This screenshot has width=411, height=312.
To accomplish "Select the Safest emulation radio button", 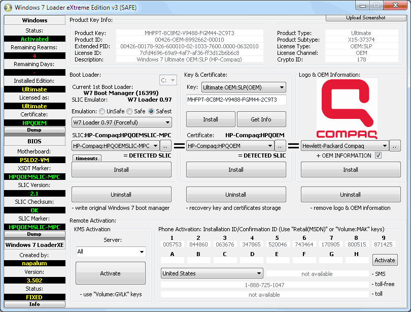I will (151, 111).
